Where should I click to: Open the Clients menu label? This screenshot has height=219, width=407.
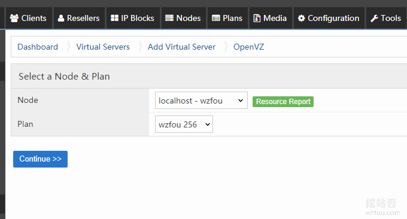coord(34,18)
